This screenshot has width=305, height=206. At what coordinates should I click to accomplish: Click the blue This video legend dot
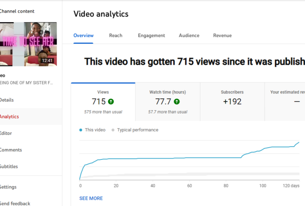click(81, 130)
